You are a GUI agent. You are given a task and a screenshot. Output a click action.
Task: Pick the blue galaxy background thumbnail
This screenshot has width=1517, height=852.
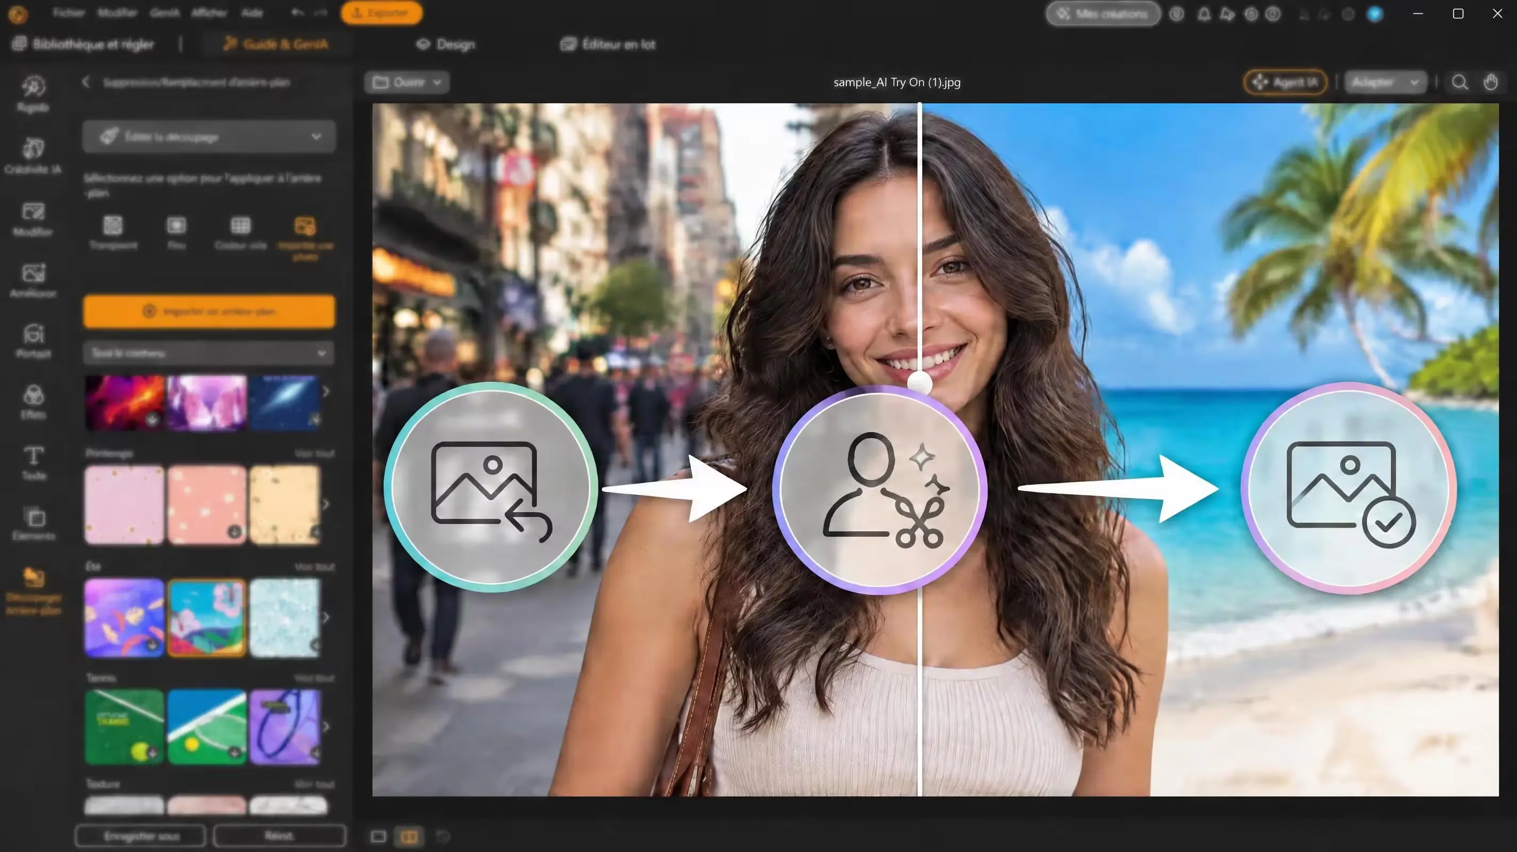285,403
